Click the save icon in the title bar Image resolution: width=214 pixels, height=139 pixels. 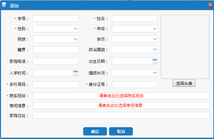pos(4,5)
